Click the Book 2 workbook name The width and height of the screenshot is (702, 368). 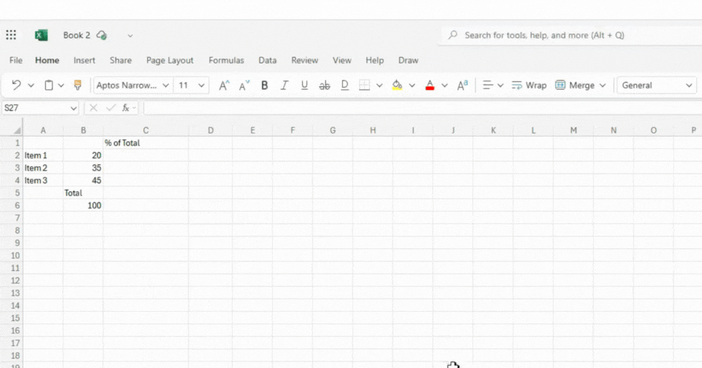point(77,35)
